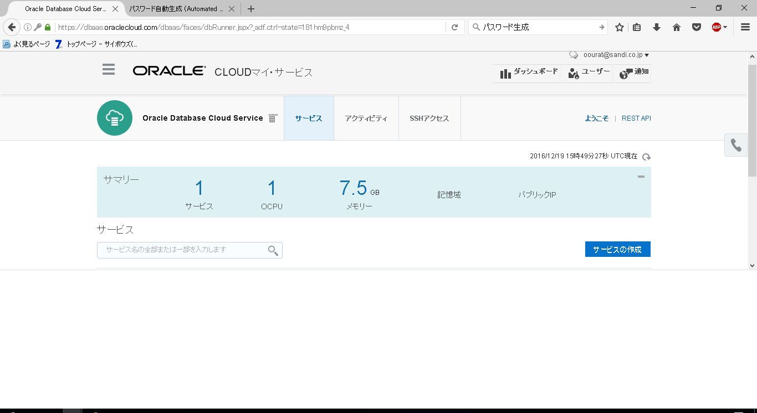Reload the page using the address bar reload button
The width and height of the screenshot is (757, 413).
tap(454, 27)
